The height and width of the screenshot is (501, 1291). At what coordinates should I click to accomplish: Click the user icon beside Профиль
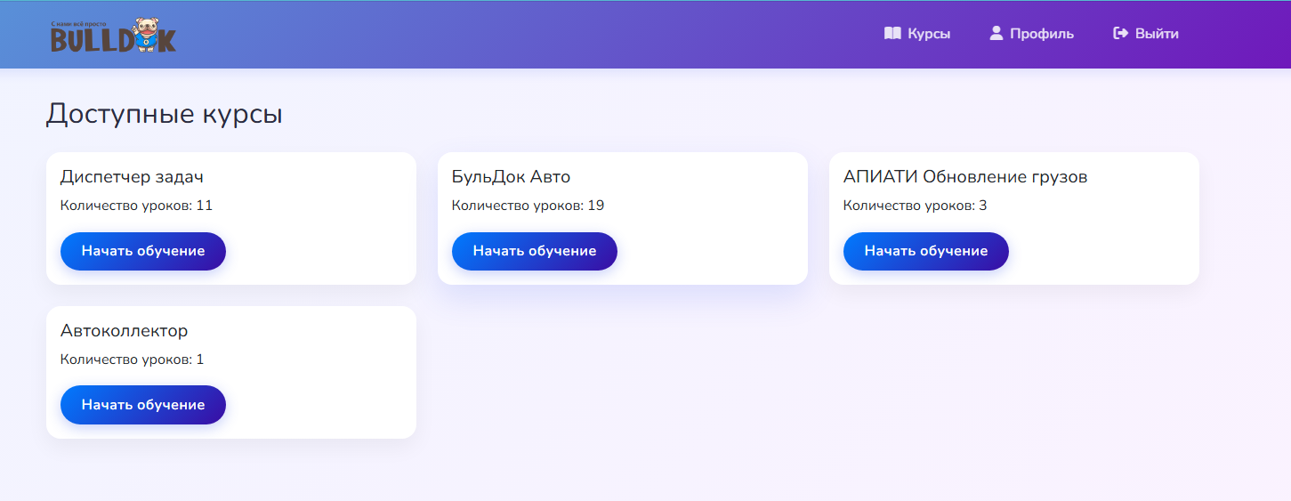[996, 34]
